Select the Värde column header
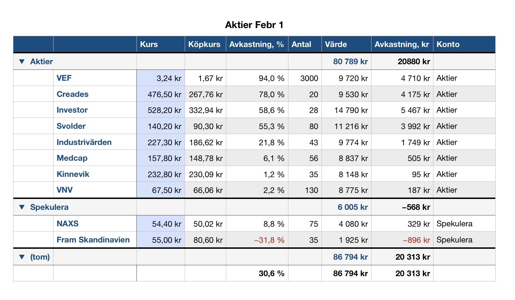 coord(346,45)
